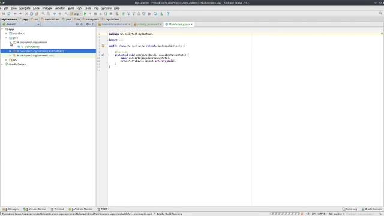Image resolution: width=384 pixels, height=216 pixels.
Task: Expand the Gradle Scripts node
Action: coord(2,64)
